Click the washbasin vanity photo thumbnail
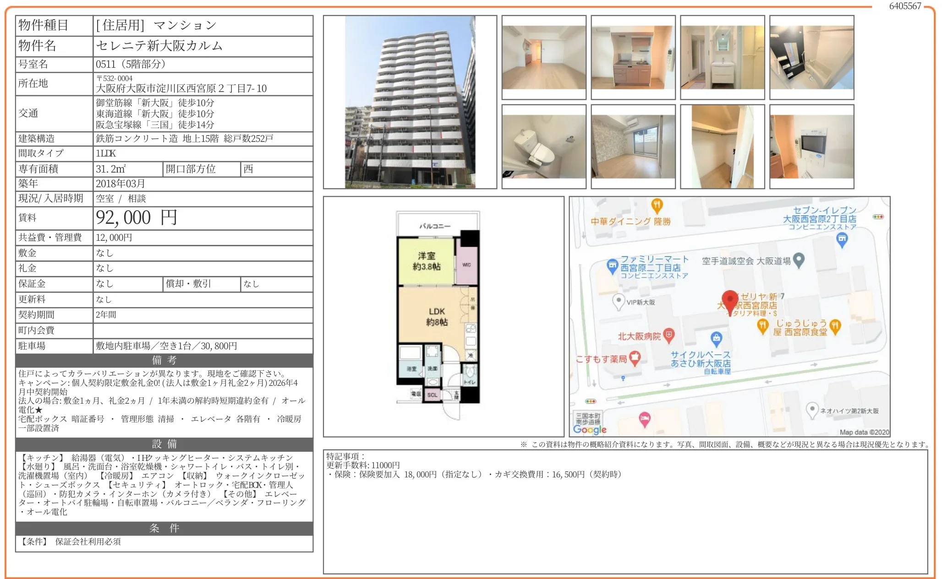 [x=722, y=57]
